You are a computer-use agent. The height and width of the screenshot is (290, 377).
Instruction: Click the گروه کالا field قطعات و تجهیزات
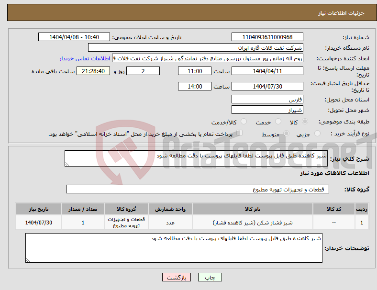pyautogui.click(x=198, y=189)
